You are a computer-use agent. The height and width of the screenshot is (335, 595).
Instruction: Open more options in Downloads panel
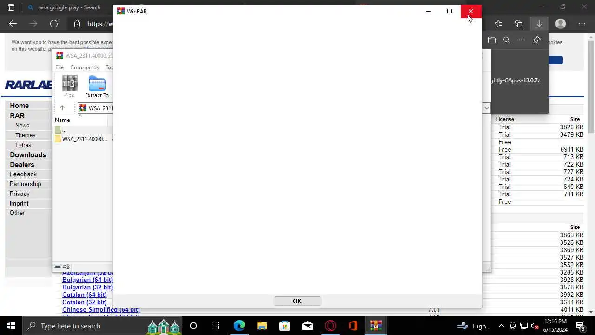522,40
